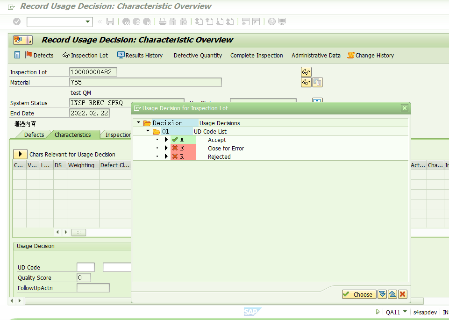Click the glasses icon next to Material field
The height and width of the screenshot is (320, 449).
pyautogui.click(x=306, y=82)
